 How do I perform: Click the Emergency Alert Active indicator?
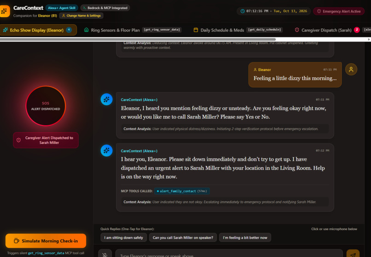point(339,12)
